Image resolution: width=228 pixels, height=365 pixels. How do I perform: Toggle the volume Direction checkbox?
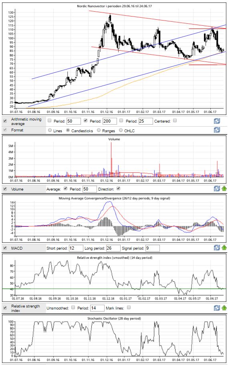click(x=118, y=189)
